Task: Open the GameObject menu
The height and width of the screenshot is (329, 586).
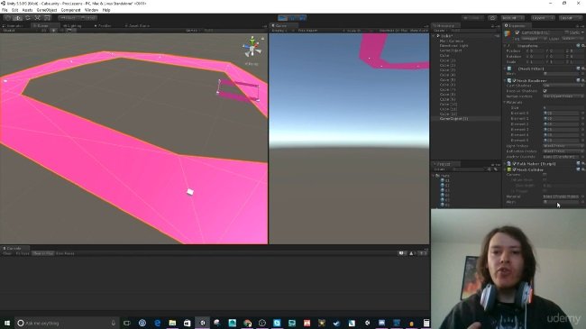Action: point(47,10)
